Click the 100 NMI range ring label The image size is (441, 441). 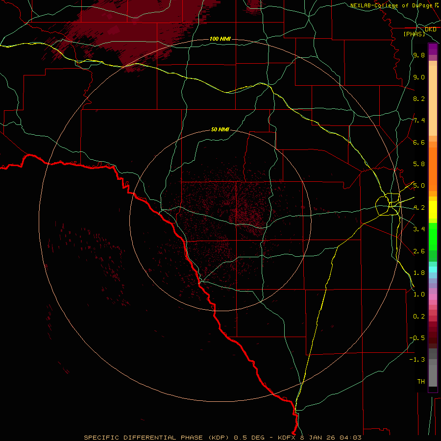[220, 39]
